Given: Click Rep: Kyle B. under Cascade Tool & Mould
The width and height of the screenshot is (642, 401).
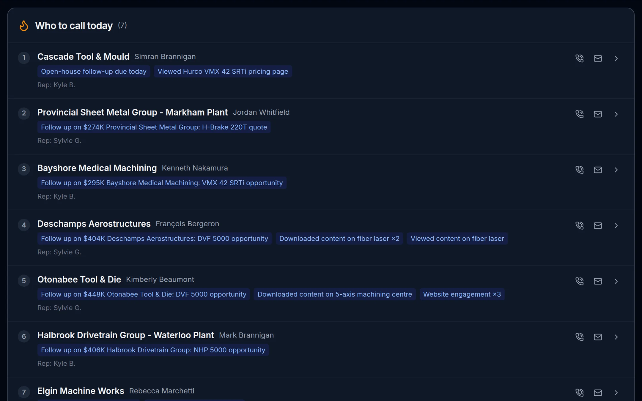Looking at the screenshot, I should [56, 85].
